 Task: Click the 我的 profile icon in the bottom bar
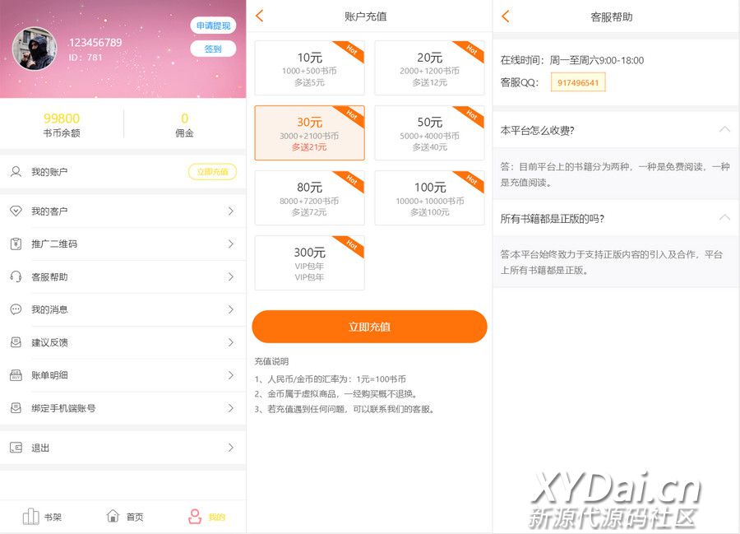tap(195, 517)
